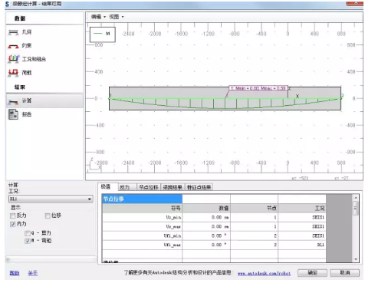This screenshot has width=365, height=283.
Task: Click the results table scroll-down arrow
Action: 356,259
